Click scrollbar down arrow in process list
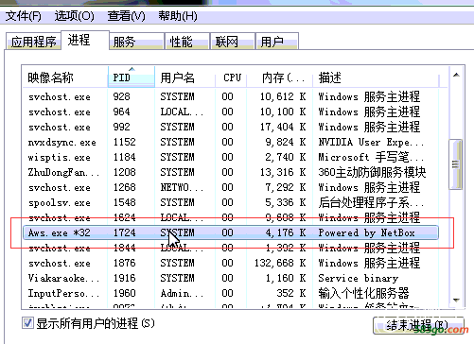Image resolution: width=474 pixels, height=344 pixels. [x=456, y=300]
